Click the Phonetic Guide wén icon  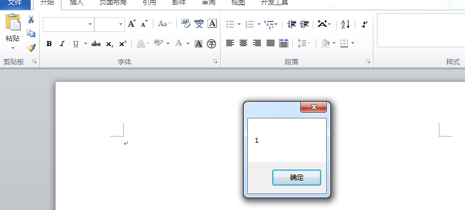coord(199,23)
